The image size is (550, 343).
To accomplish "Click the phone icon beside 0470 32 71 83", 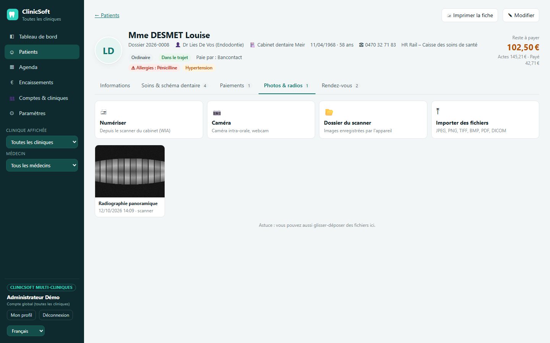I will coord(361,45).
